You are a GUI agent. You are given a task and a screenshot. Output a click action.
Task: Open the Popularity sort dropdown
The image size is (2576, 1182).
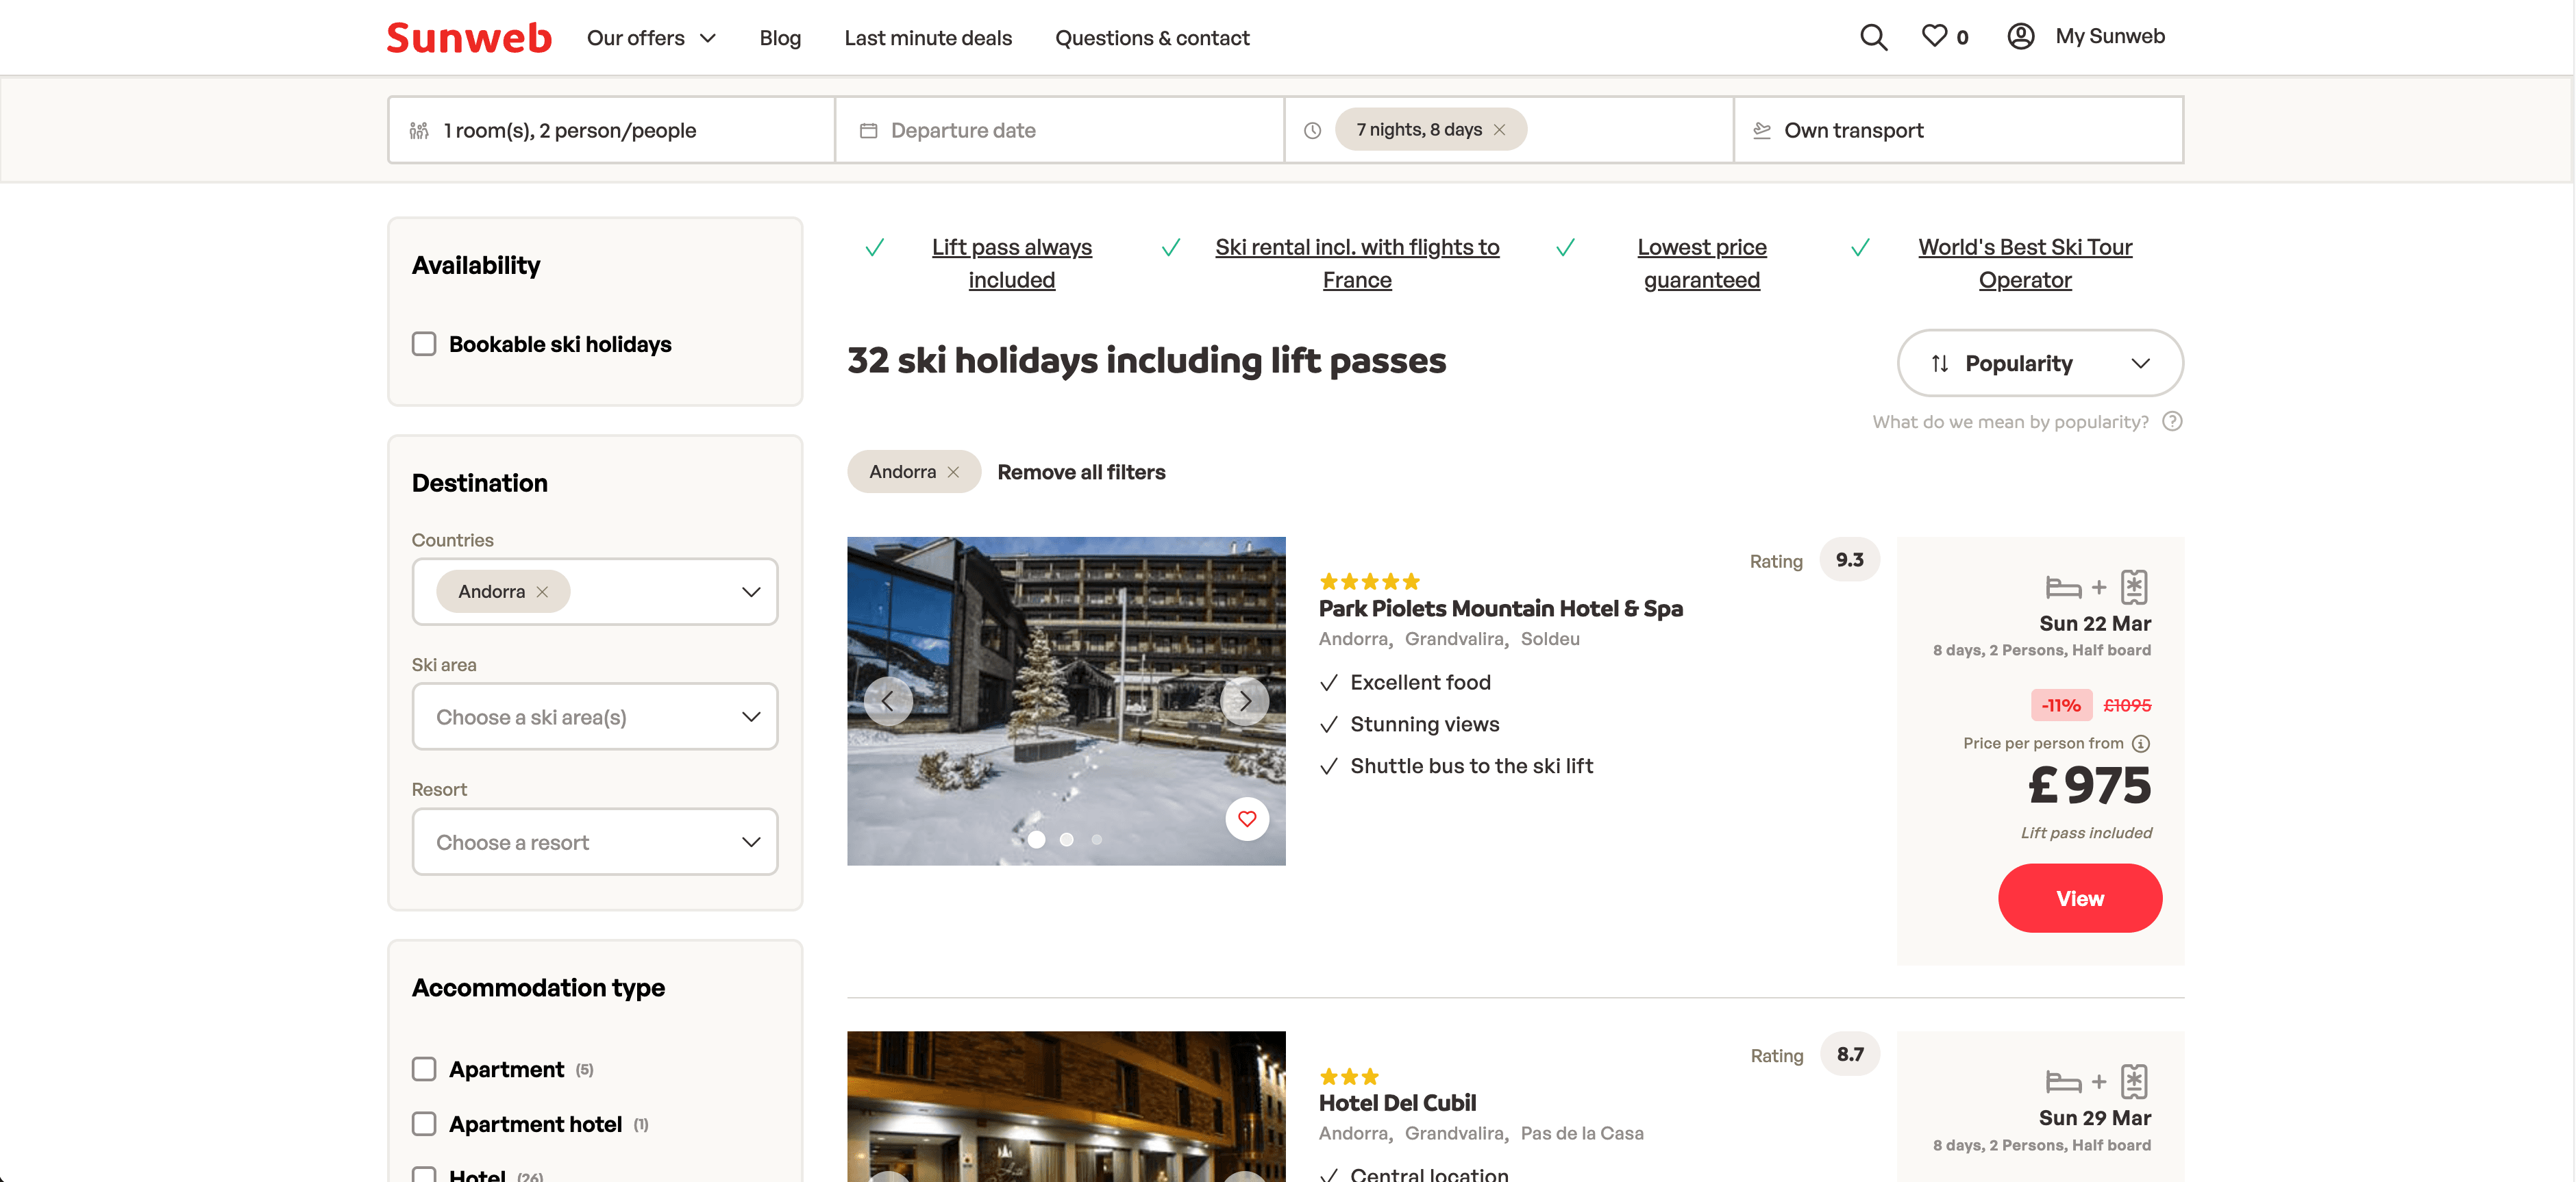click(x=2039, y=363)
